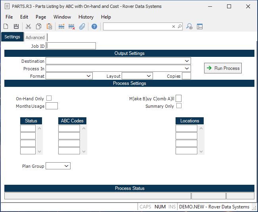The width and height of the screenshot is (258, 212).
Task: Switch to the Advanced tab
Action: [x=35, y=38]
